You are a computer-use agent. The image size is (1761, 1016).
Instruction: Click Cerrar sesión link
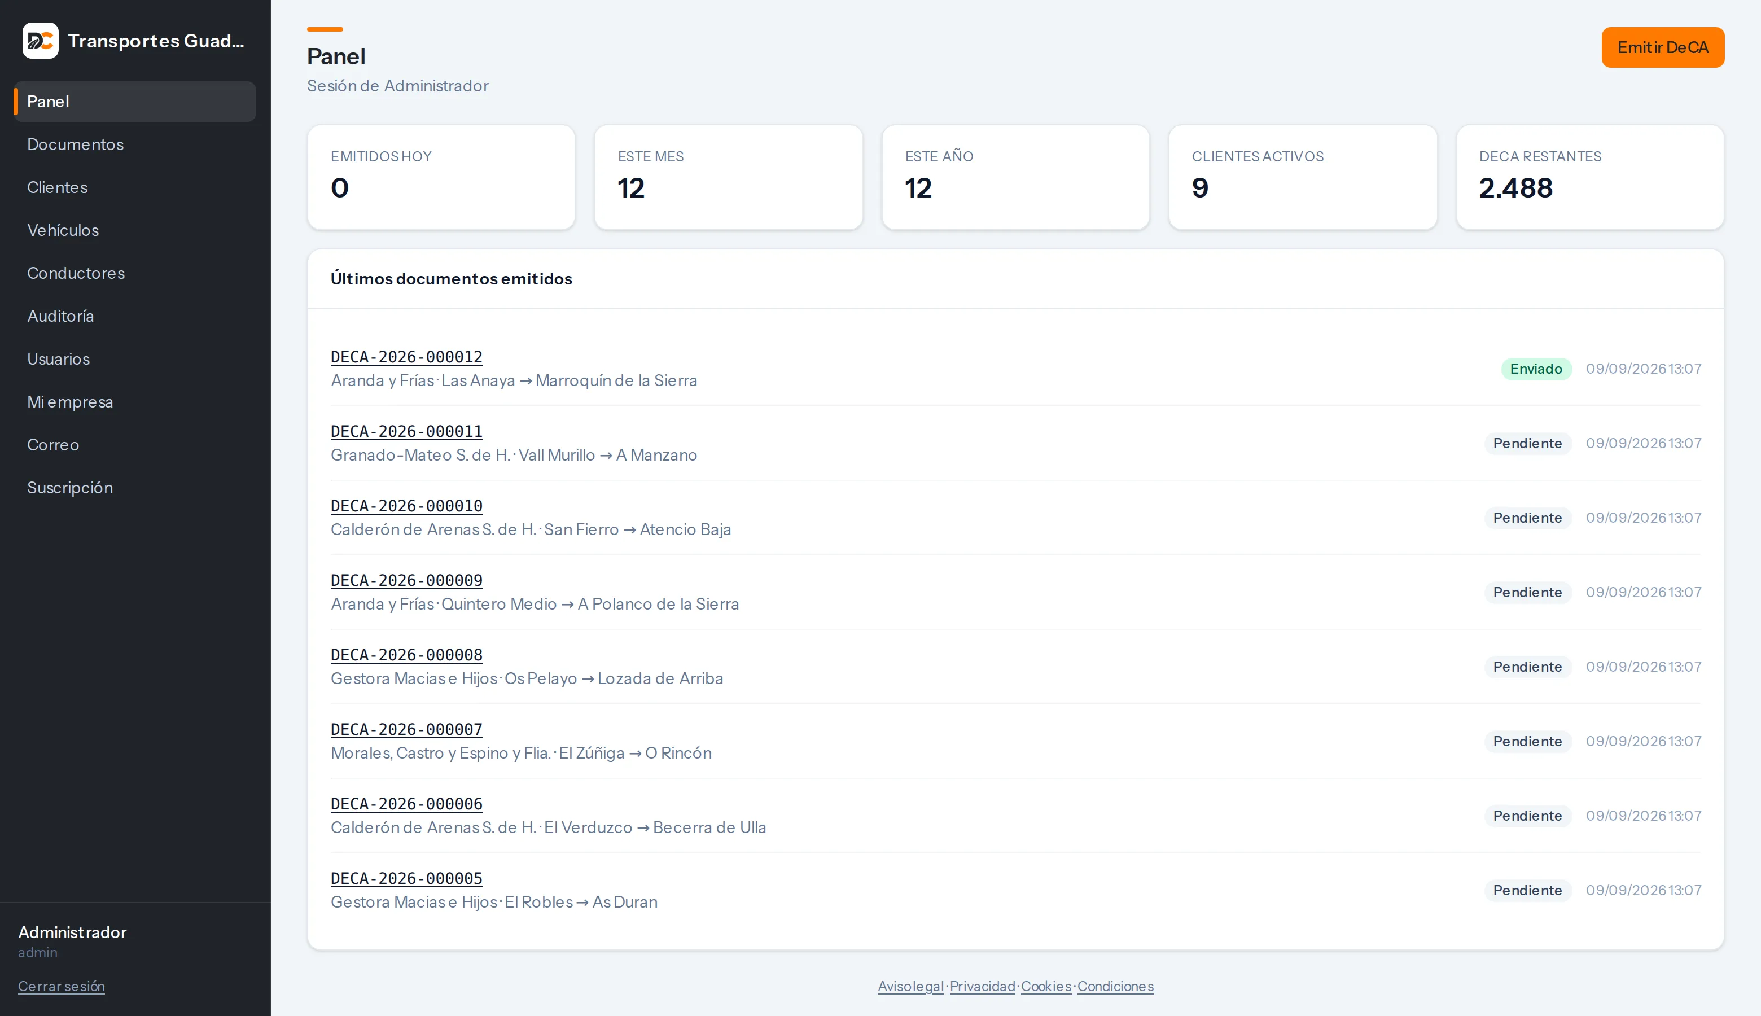(x=62, y=986)
